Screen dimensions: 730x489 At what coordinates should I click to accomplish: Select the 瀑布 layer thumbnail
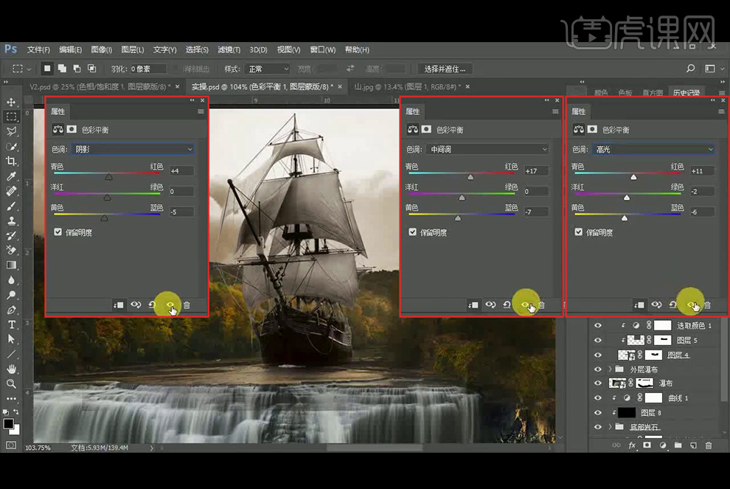618,384
